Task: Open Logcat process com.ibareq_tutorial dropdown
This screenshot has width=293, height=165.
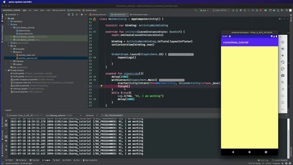Action: pos(63,115)
